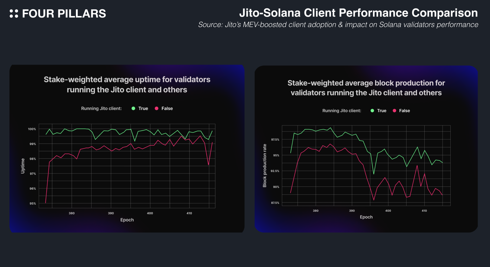Toggle the True series label in uptime chart legend
Viewport: 490px width, 267px height.
[x=143, y=108]
